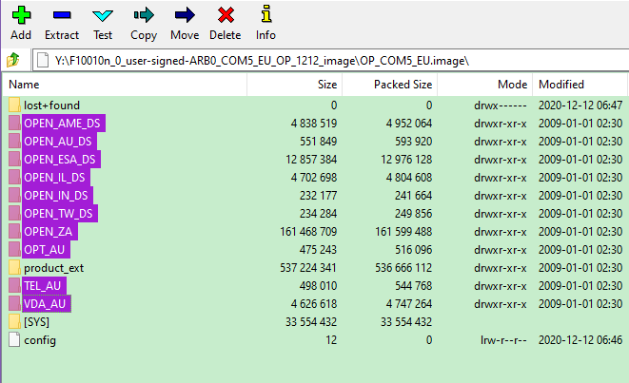The height and width of the screenshot is (383, 629).
Task: Select the product_ext folder icon
Action: click(14, 267)
